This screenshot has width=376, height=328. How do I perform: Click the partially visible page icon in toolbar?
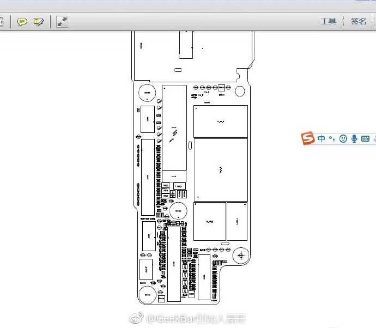(1, 22)
